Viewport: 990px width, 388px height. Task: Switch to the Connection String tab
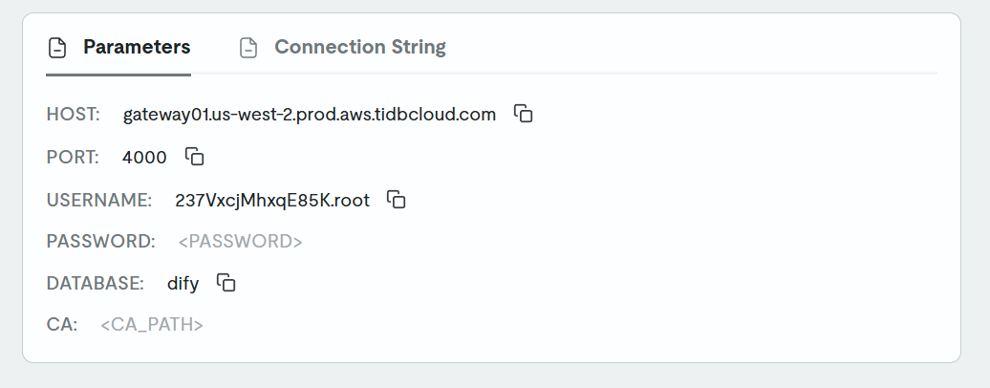coord(343,48)
